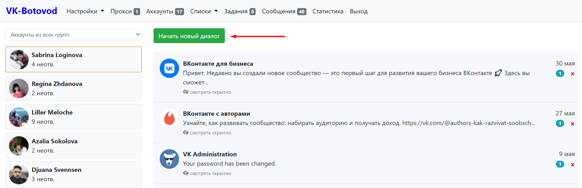
Task: Open the Аккаунты из всех групп selector
Action: click(x=73, y=34)
